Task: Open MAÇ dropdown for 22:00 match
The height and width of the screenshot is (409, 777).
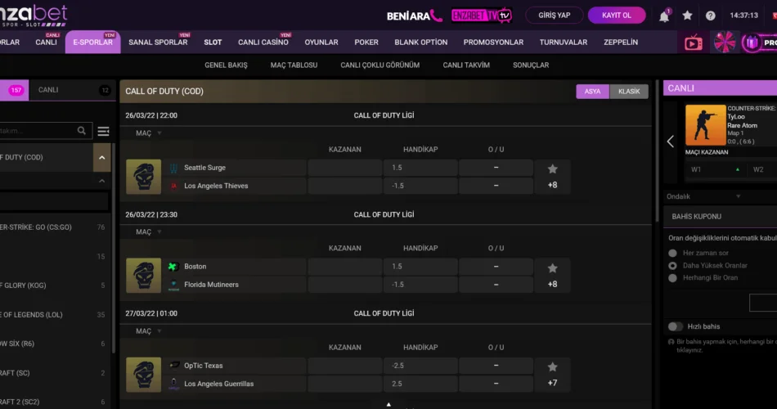Action: [149, 133]
